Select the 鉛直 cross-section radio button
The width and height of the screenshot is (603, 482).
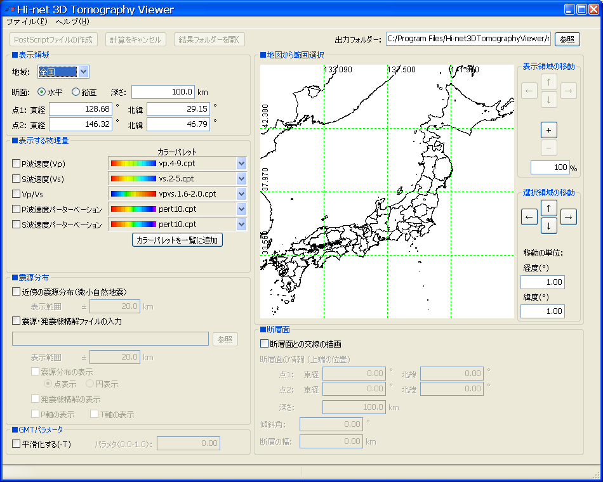(x=76, y=92)
